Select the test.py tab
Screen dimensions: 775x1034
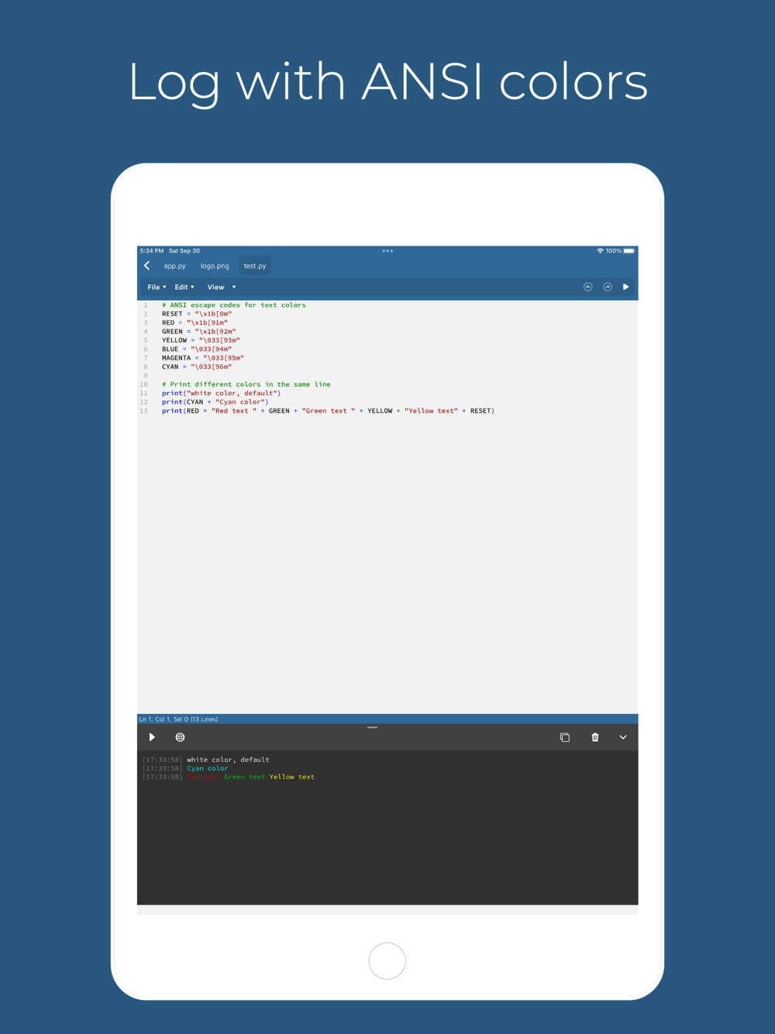click(255, 266)
